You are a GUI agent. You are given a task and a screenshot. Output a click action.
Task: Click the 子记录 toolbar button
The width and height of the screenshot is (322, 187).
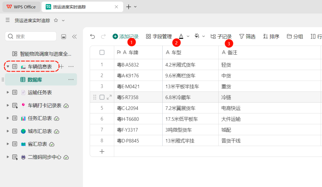tap(221, 36)
